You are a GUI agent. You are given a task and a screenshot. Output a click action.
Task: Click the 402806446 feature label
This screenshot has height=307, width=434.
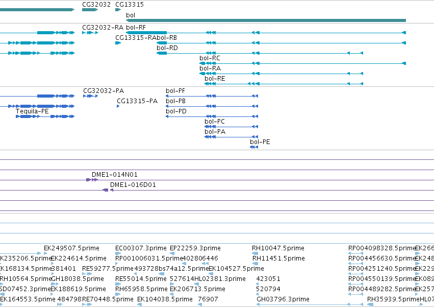[x=200, y=258]
